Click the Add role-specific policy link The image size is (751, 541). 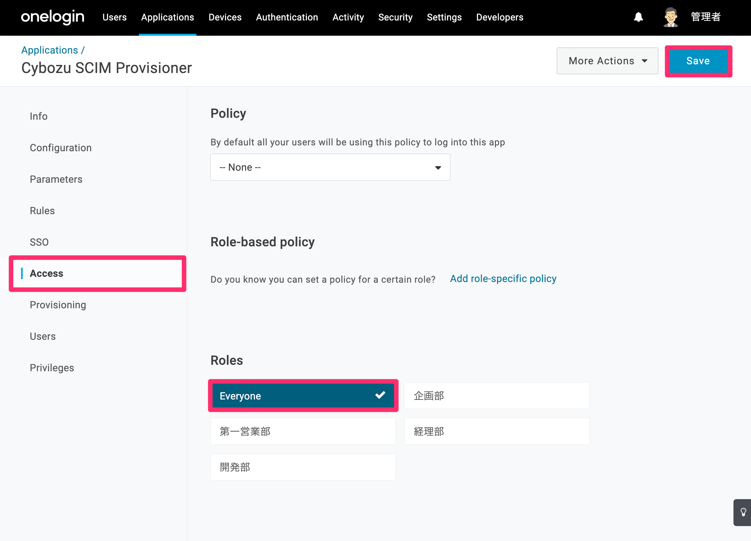point(503,279)
